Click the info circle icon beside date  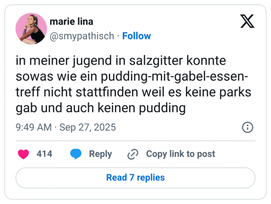(x=247, y=127)
